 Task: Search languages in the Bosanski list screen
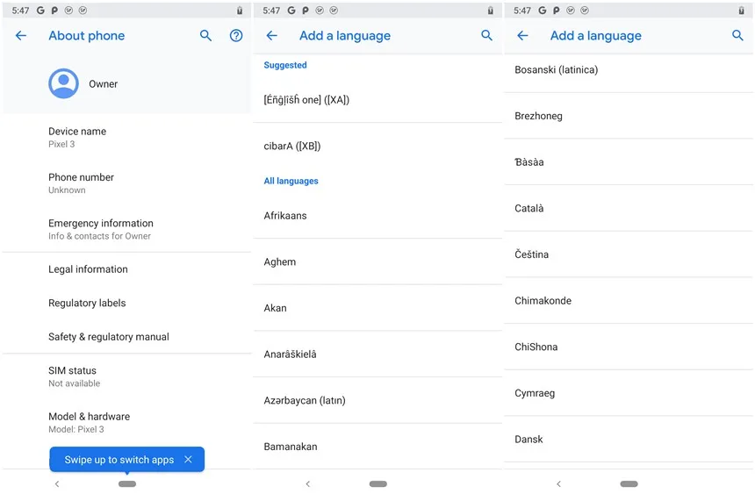[x=737, y=36]
